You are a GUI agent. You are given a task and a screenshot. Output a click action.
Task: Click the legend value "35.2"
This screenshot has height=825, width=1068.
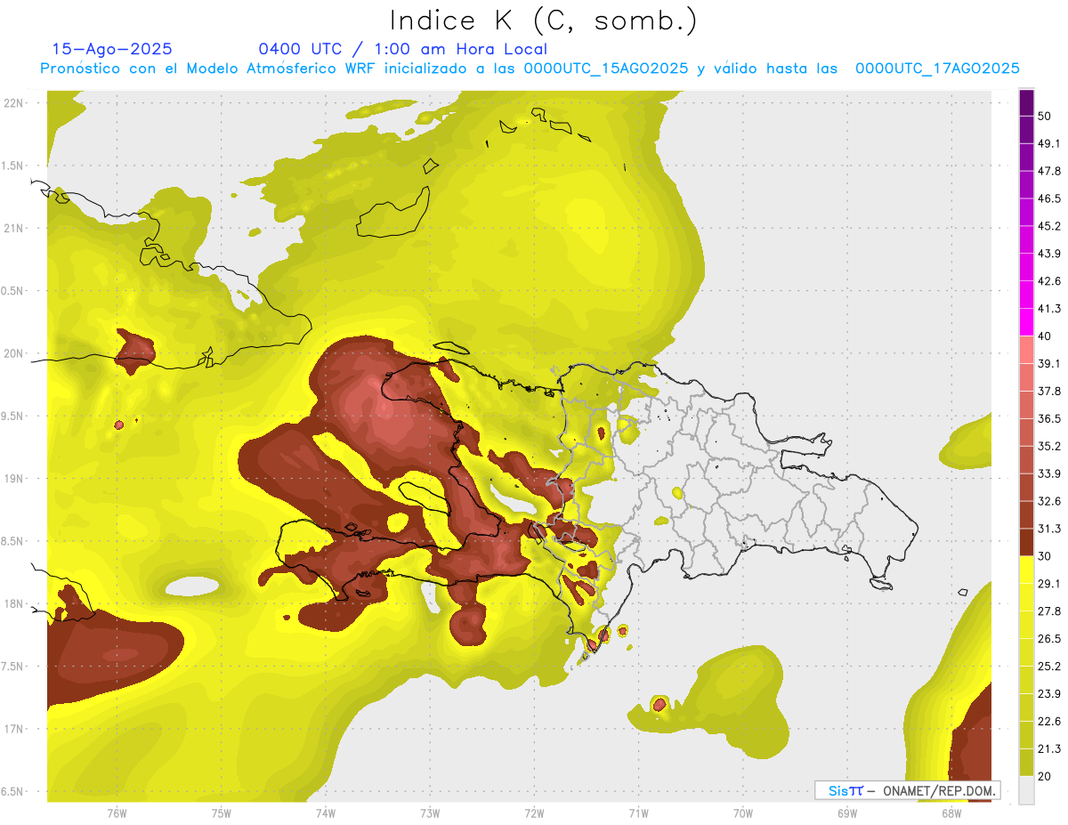1049,446
